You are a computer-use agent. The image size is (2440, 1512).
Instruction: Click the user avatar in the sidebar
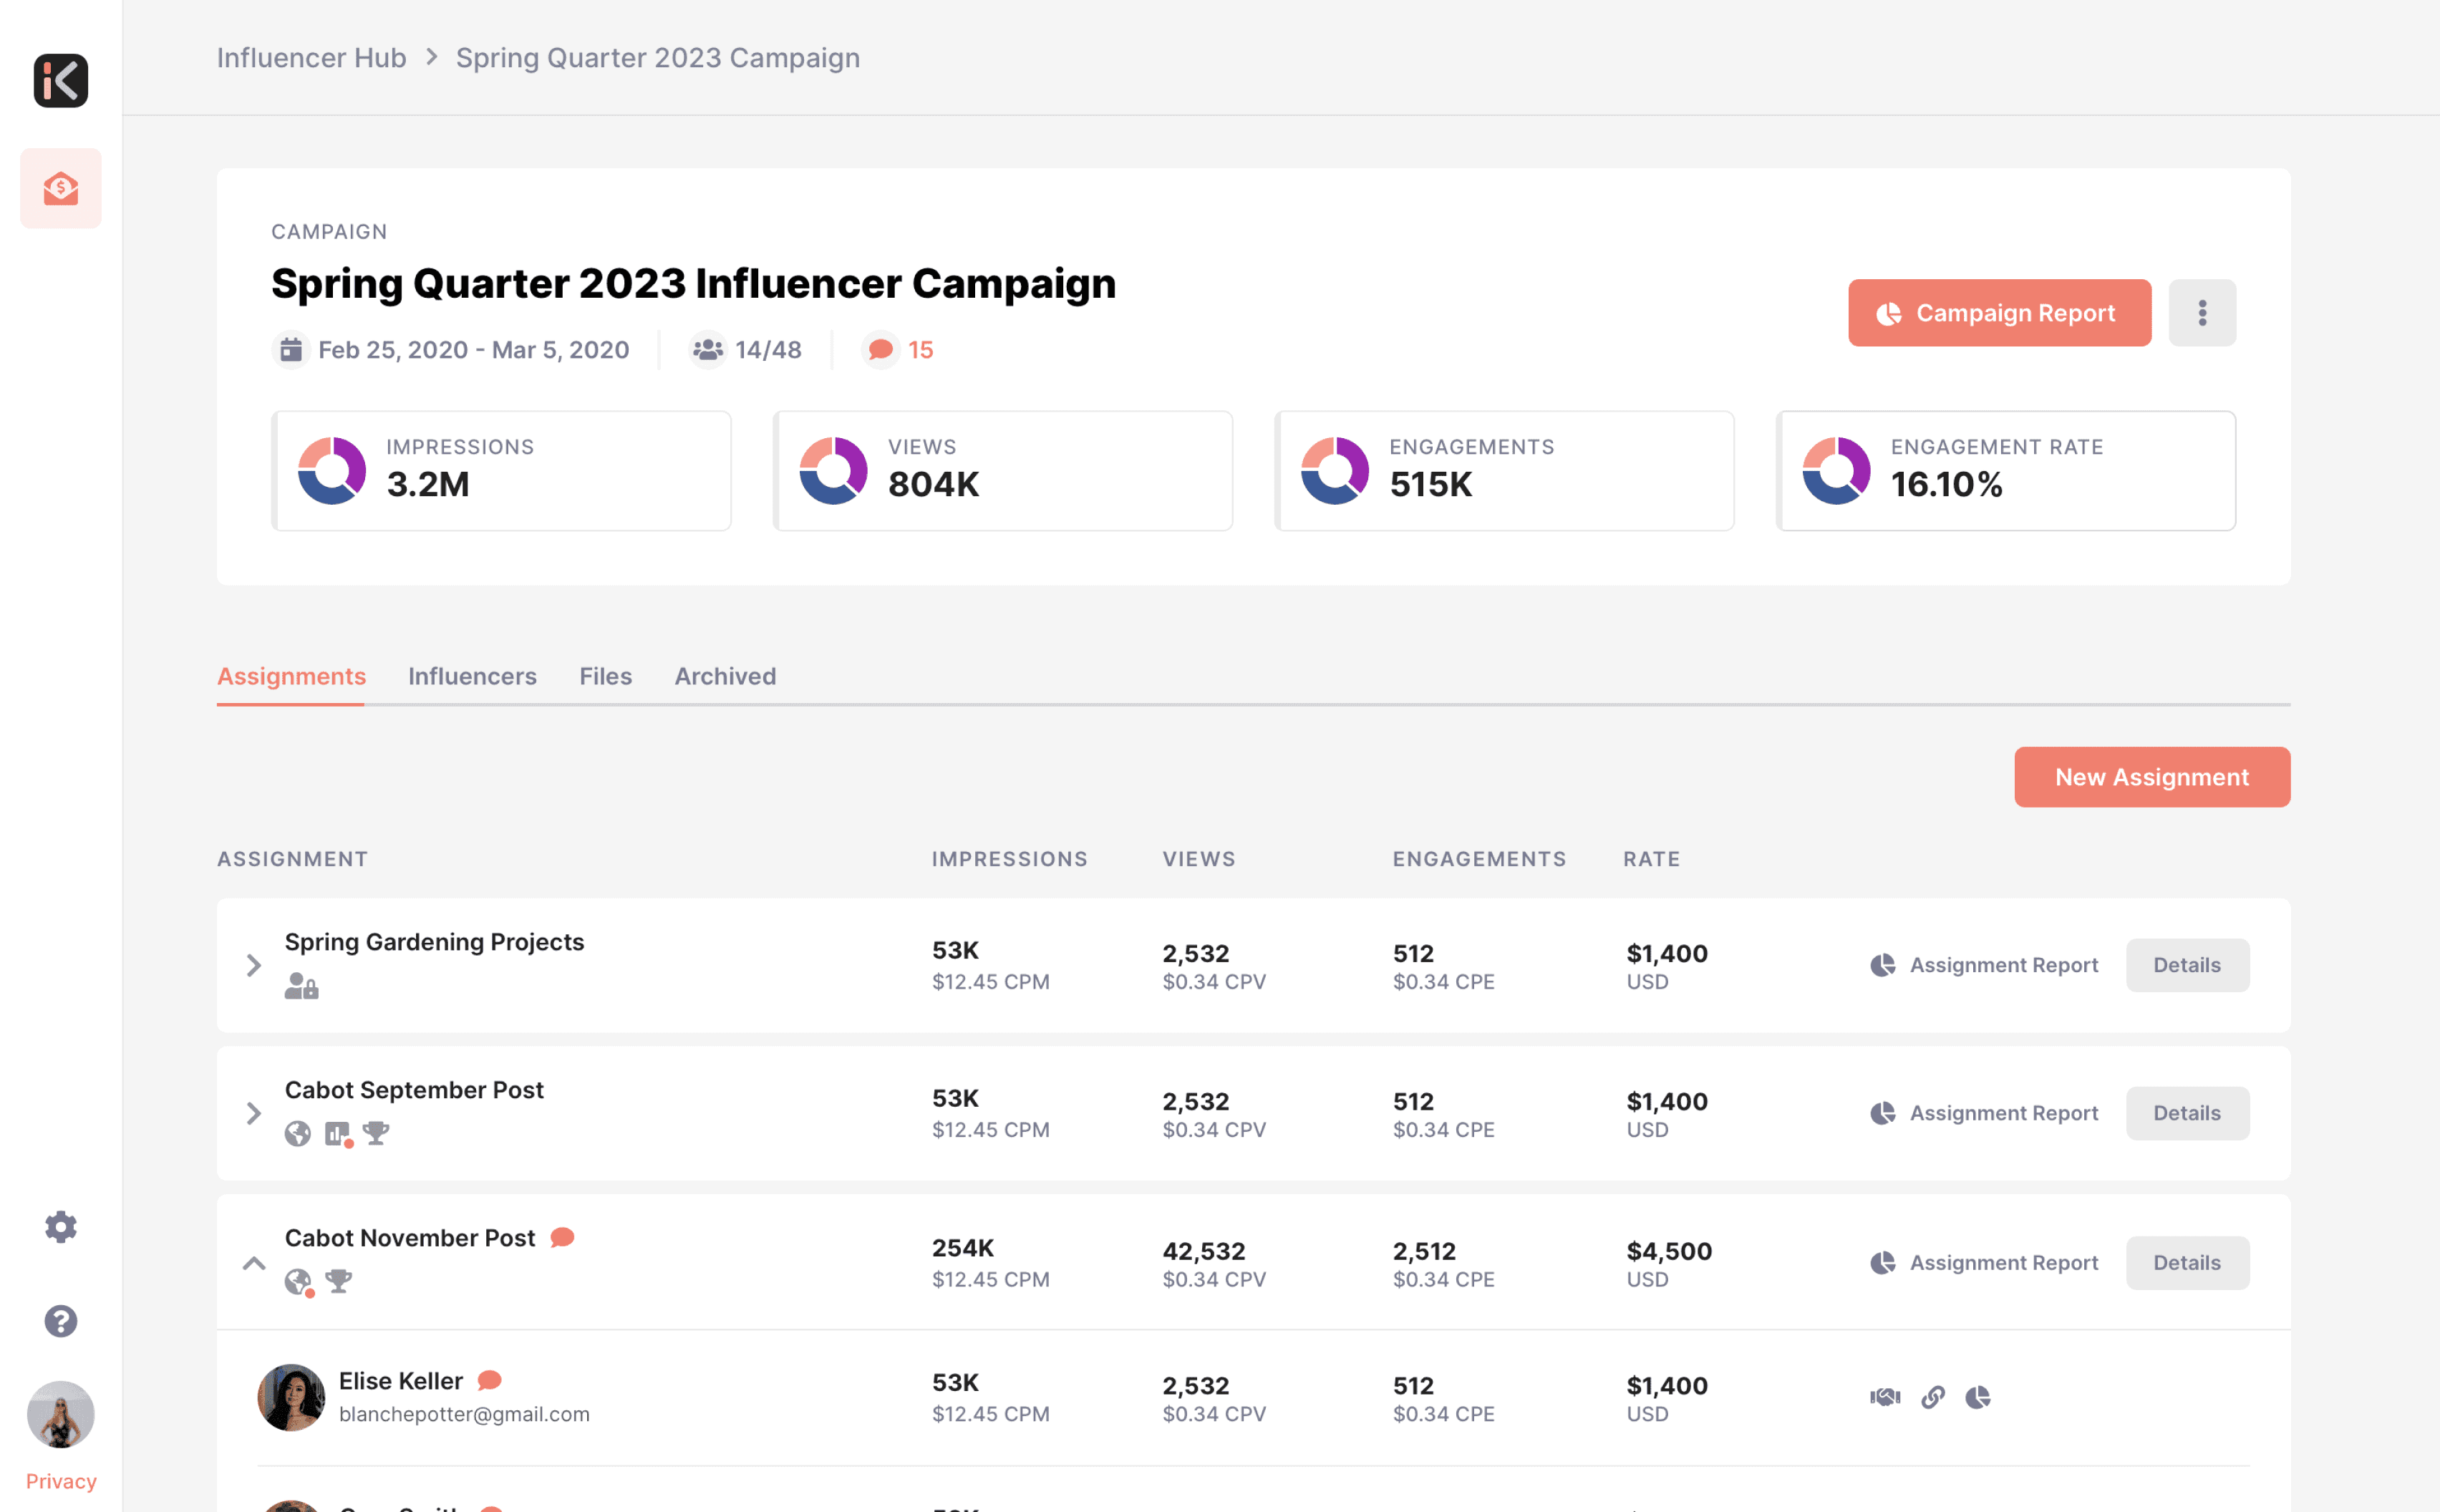61,1415
